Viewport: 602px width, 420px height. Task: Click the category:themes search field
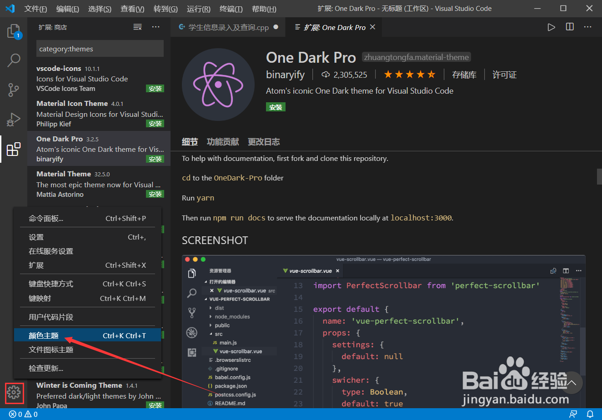pos(100,49)
